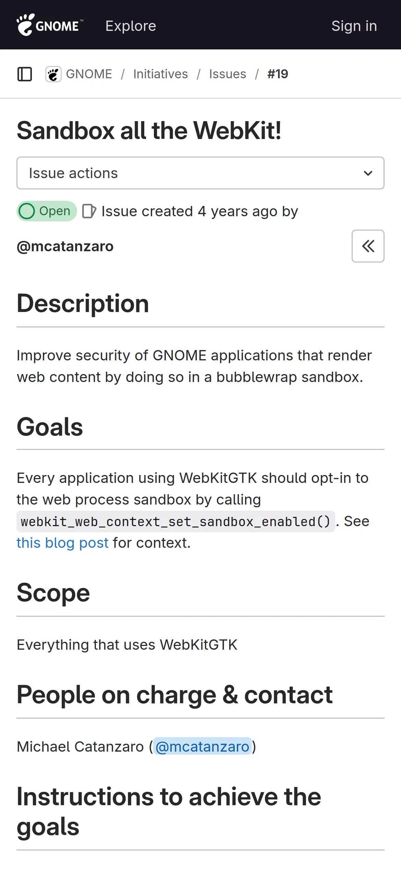Click the Issue actions chevron arrow

pyautogui.click(x=368, y=173)
